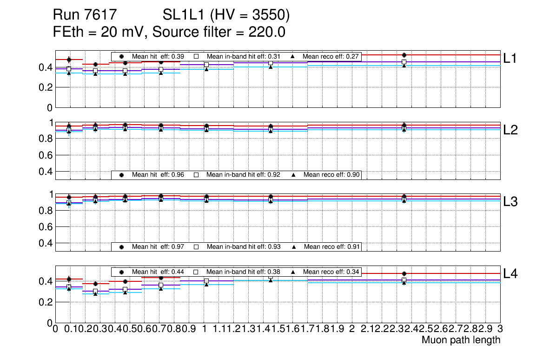
Task: Click the filled circle marker in L3 legend
Action: click(121, 246)
